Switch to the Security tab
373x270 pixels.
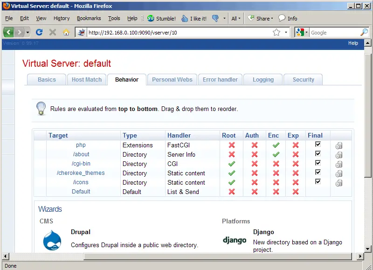tap(304, 79)
